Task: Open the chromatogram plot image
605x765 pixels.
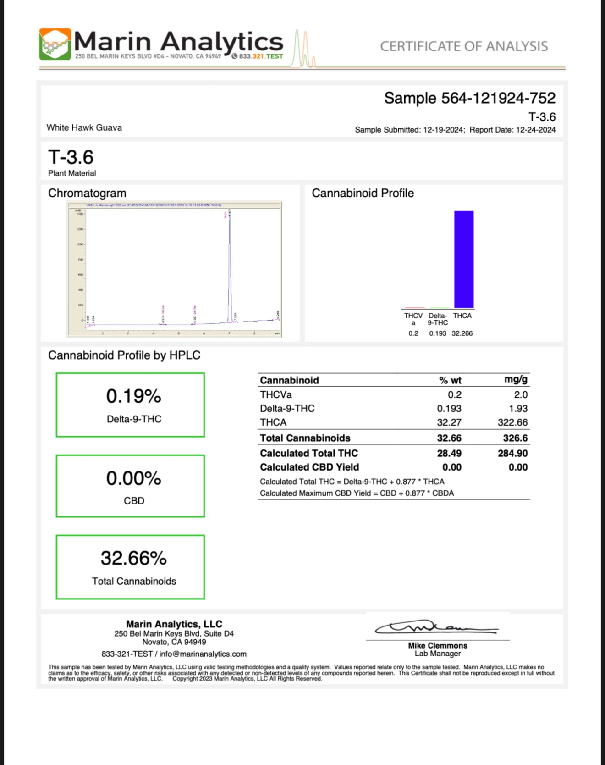Action: [x=174, y=269]
